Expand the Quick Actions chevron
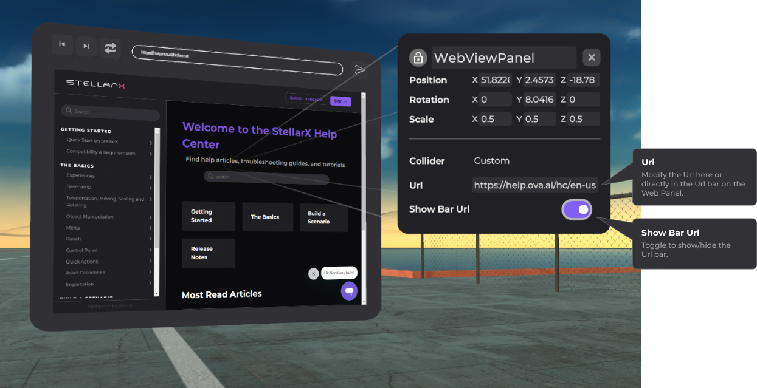Viewport: 757px width, 388px height. [150, 262]
